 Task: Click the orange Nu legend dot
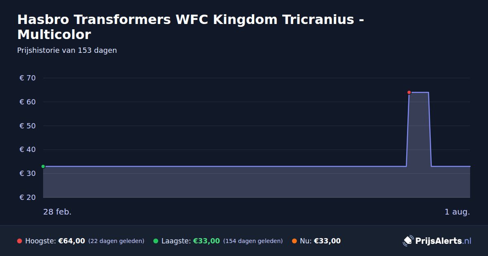(x=294, y=241)
